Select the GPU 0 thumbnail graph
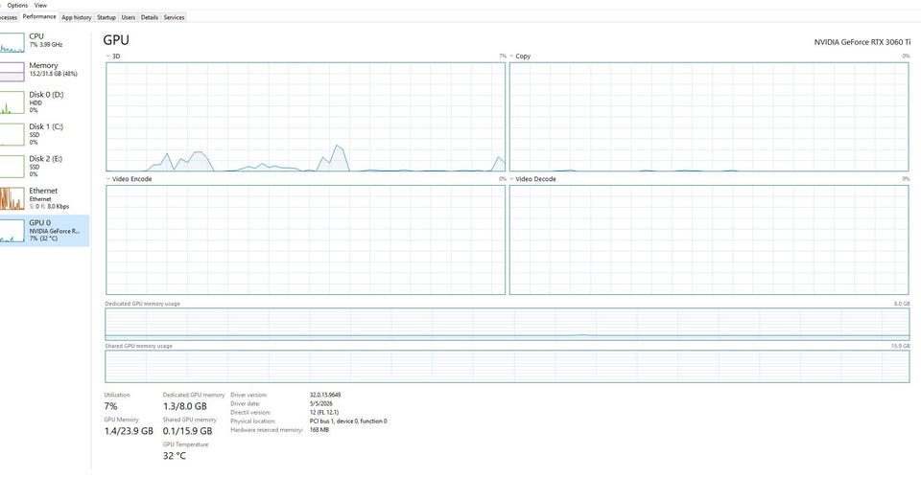921x478 pixels. [x=12, y=231]
